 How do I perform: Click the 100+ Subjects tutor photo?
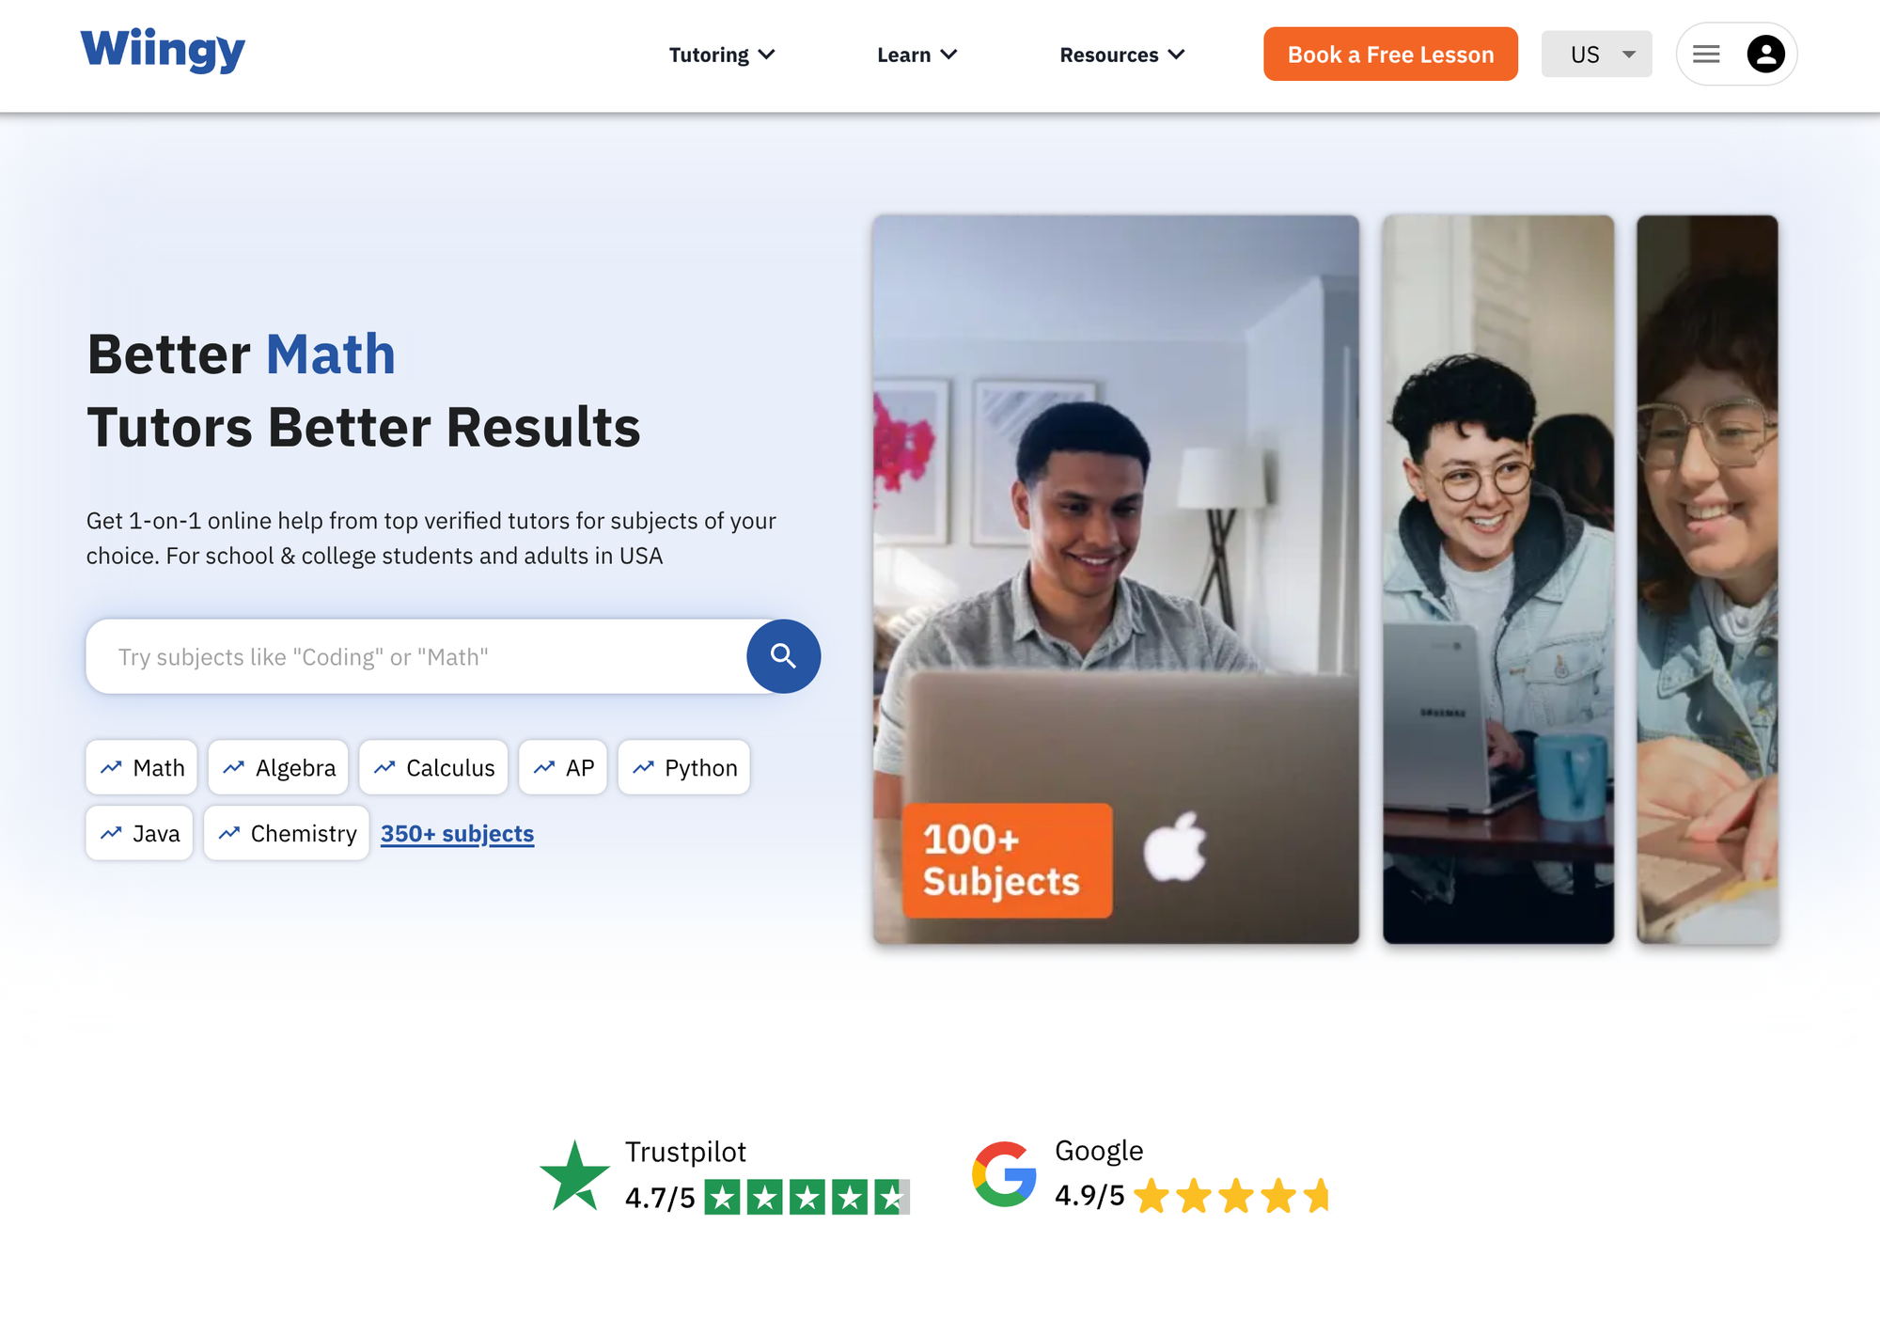(x=1116, y=579)
